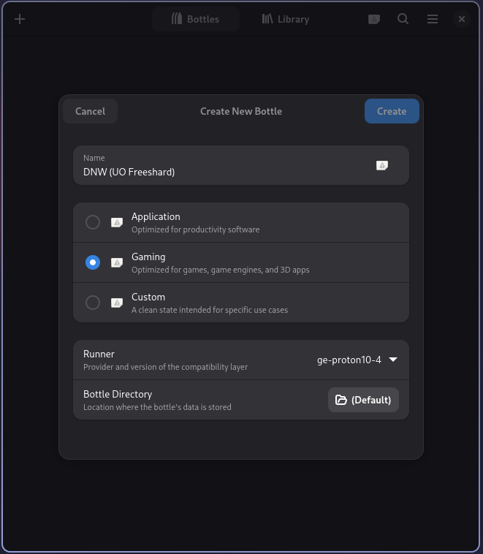This screenshot has height=554, width=483.
Task: Select the Gaming environment radio button
Action: (93, 262)
